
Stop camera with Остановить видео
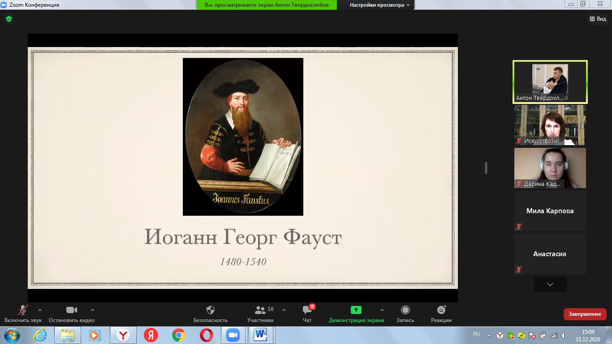click(72, 314)
